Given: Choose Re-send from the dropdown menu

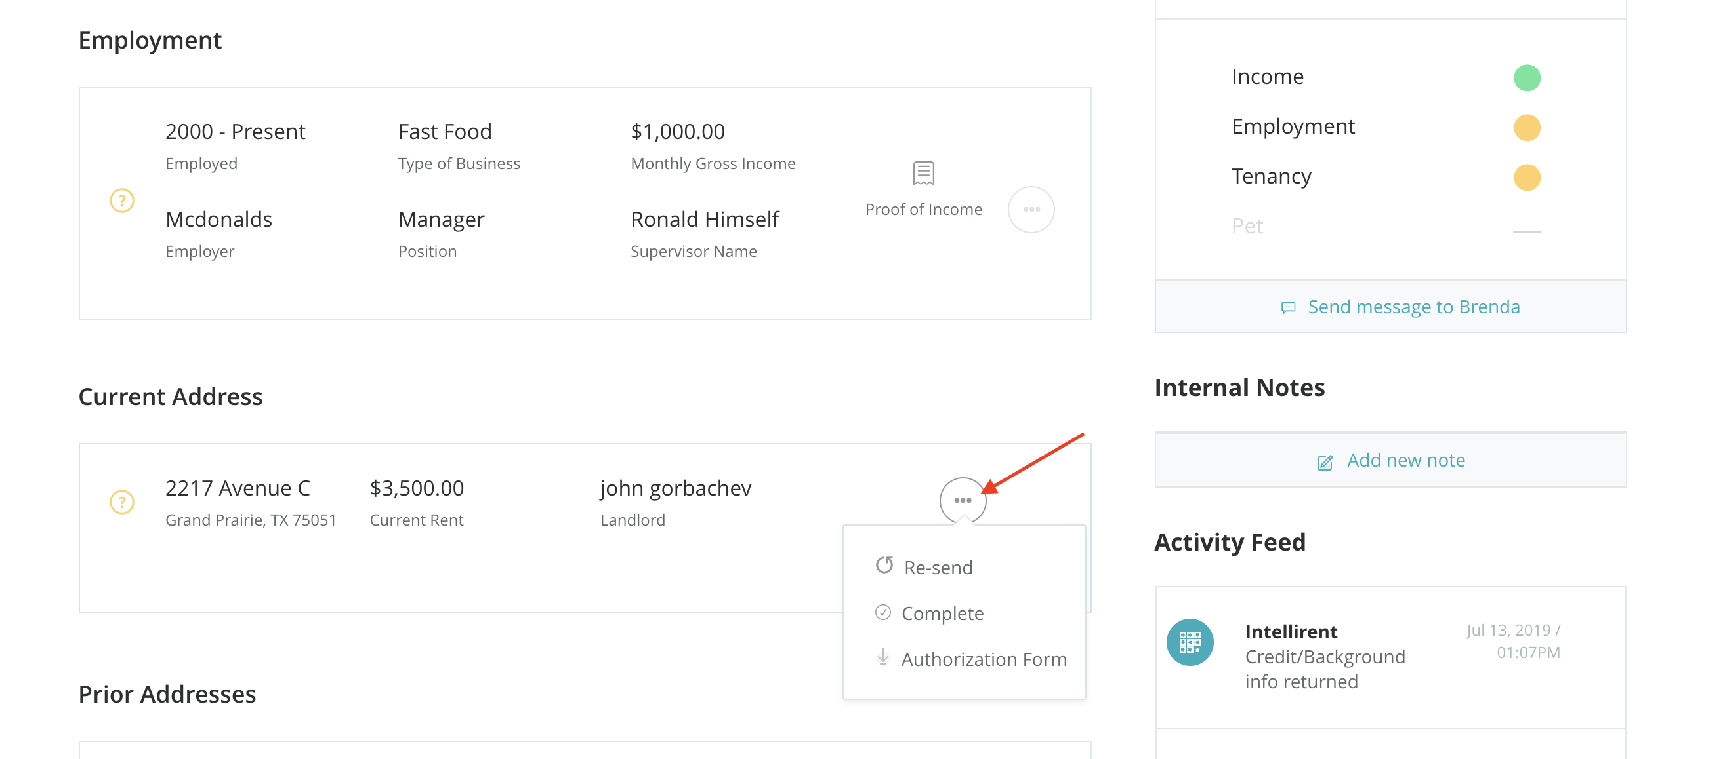Looking at the screenshot, I should click(938, 567).
